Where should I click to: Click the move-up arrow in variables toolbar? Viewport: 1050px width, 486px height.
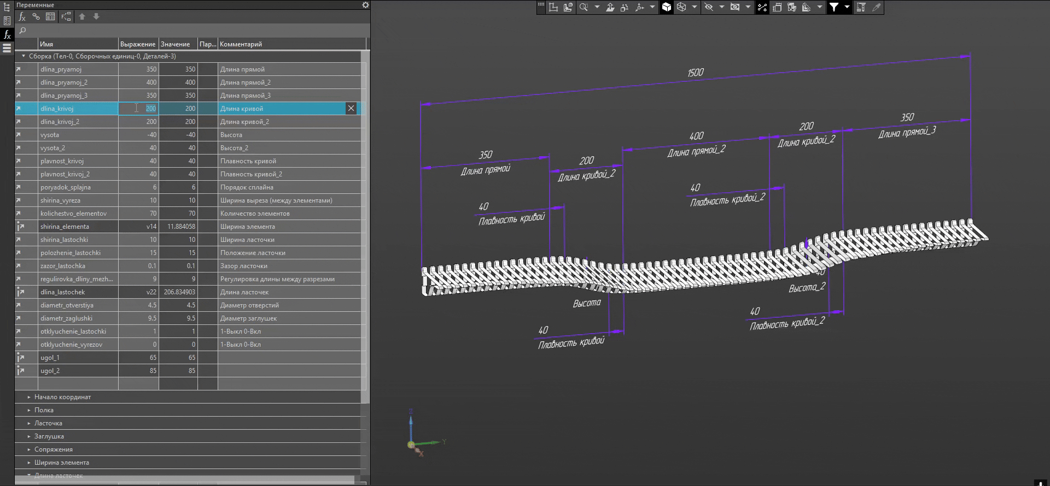[x=82, y=16]
